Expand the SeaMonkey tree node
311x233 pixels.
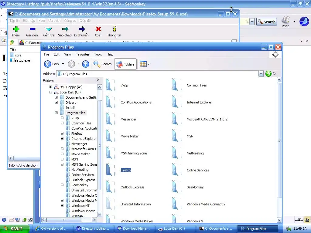click(62, 185)
